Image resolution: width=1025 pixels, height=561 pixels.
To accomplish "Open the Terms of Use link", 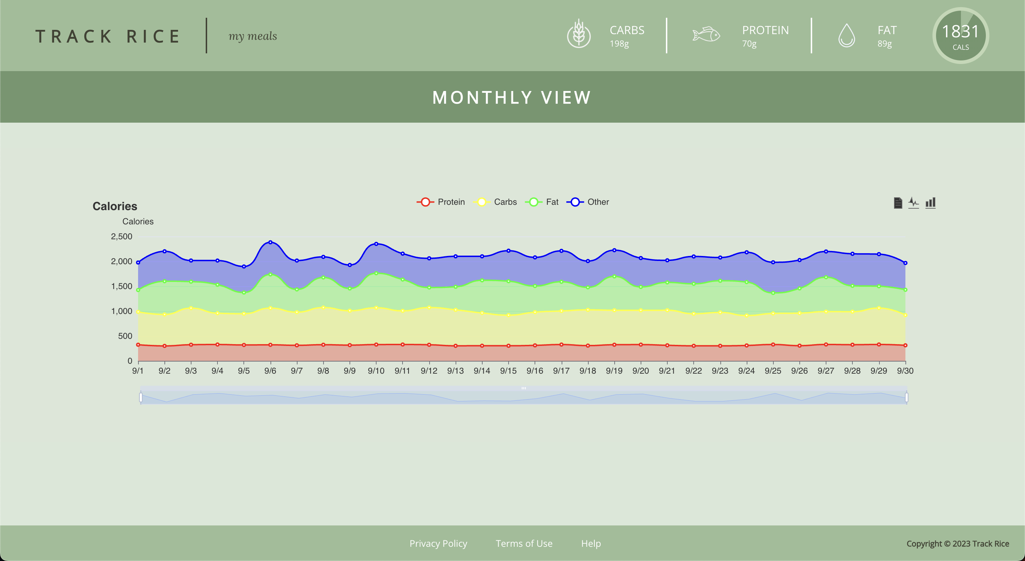I will tap(524, 544).
